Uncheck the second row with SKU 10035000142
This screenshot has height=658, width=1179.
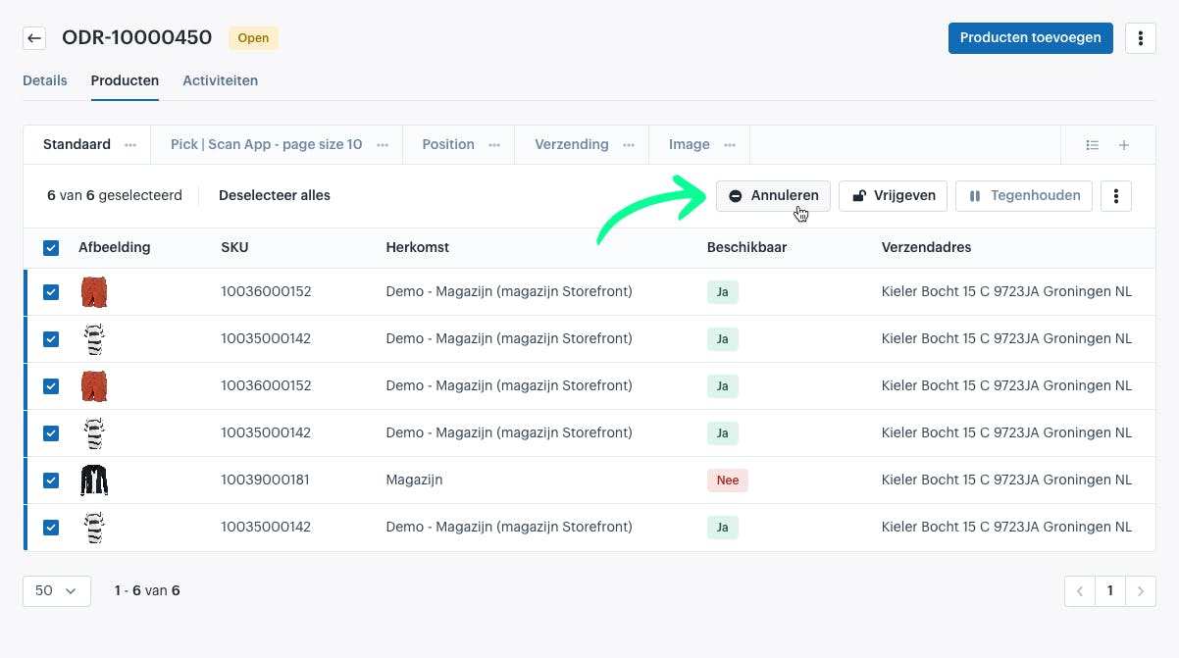click(x=51, y=339)
